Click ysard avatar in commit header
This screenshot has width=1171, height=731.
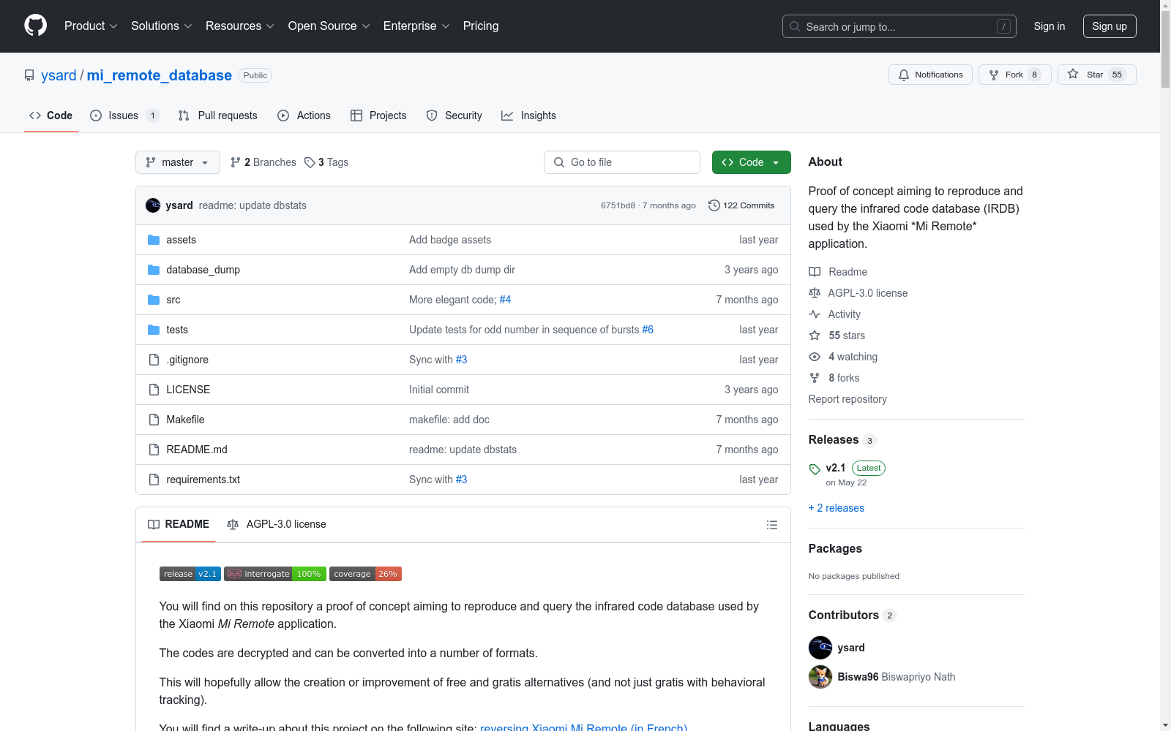pyautogui.click(x=153, y=205)
